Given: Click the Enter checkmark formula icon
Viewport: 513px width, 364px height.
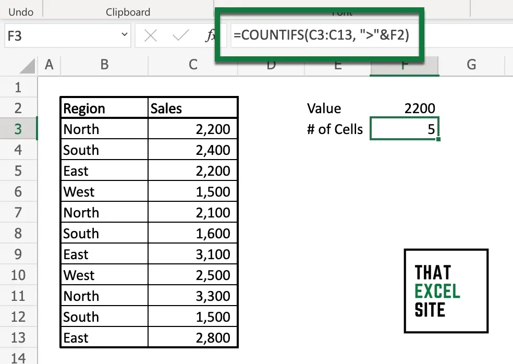Looking at the screenshot, I should pos(180,35).
